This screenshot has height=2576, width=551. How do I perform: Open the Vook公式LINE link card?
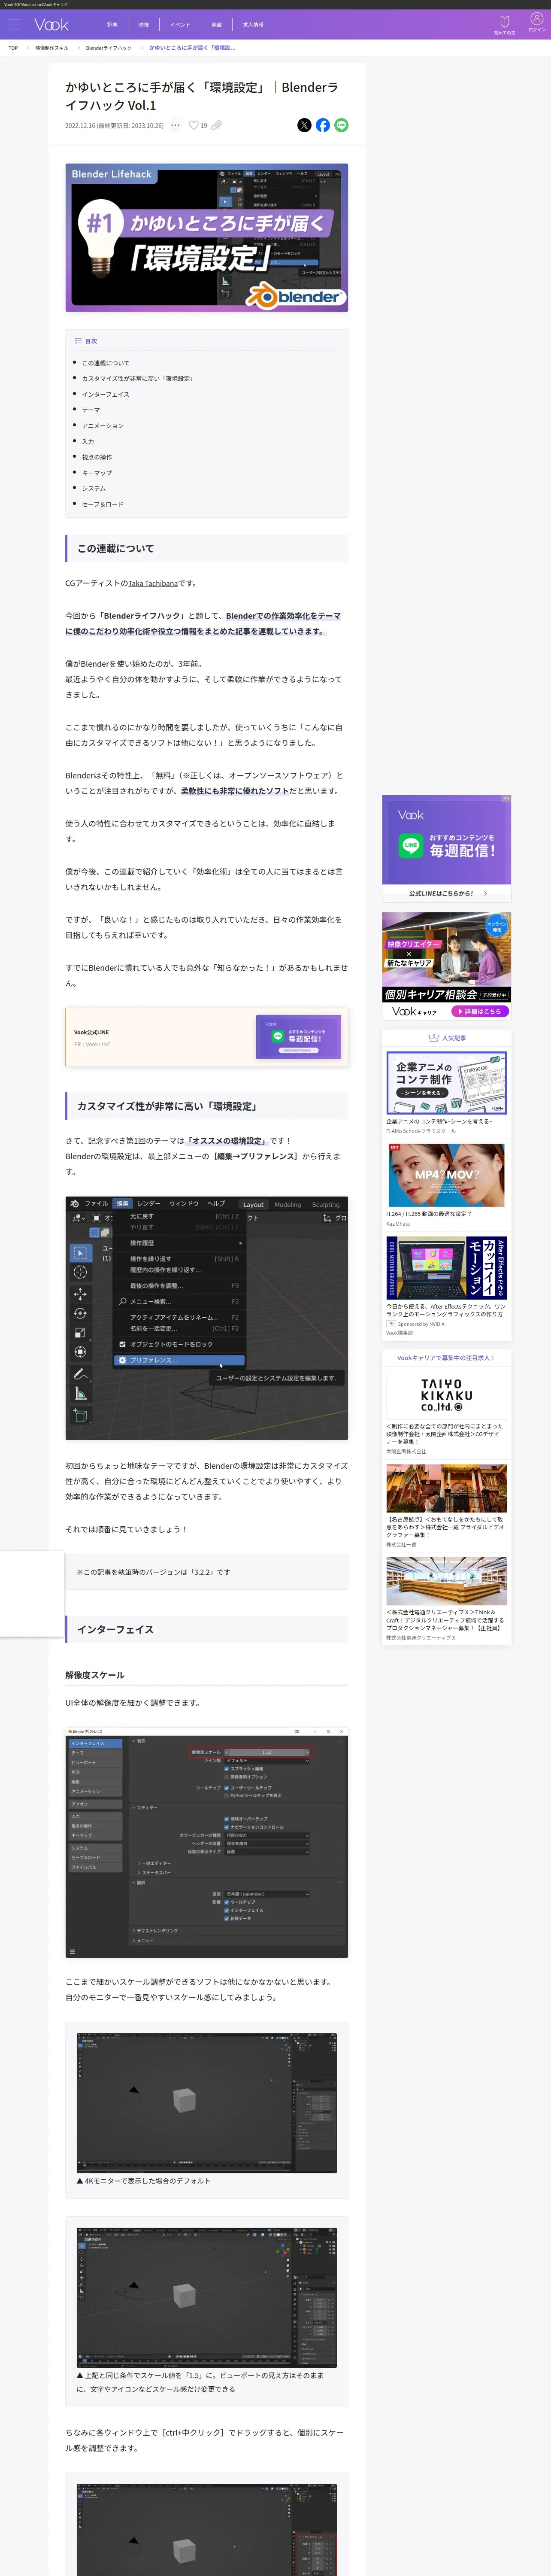pos(91,1032)
